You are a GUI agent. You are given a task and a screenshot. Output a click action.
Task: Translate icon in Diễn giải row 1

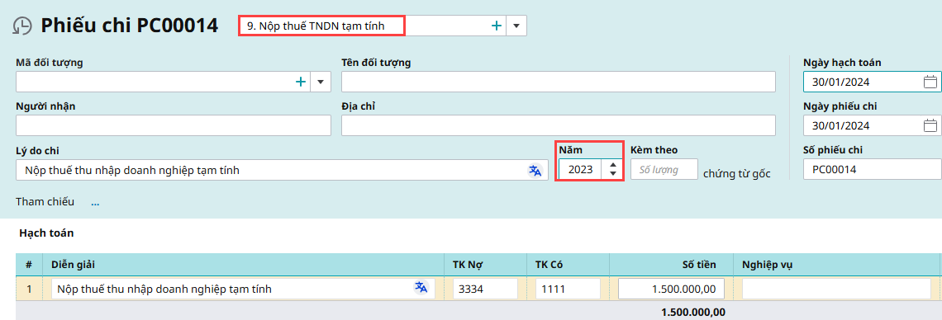coord(421,288)
